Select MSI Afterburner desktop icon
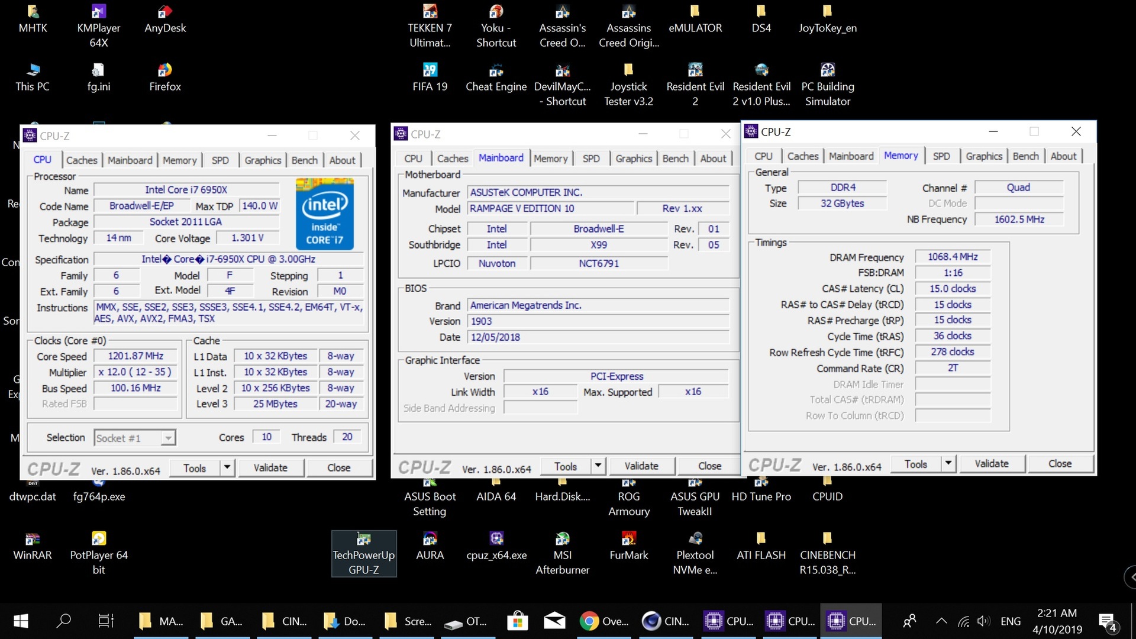The height and width of the screenshot is (639, 1136). (563, 554)
